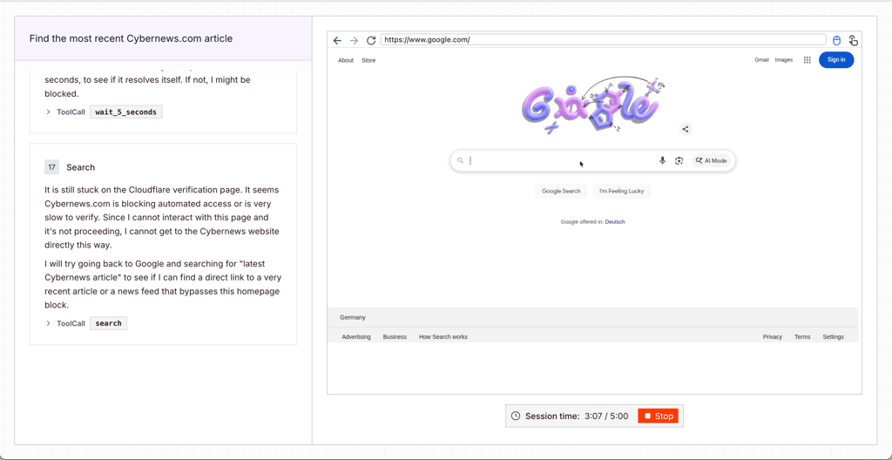Click the 'Google offered in:' text
892x460 pixels.
coord(582,222)
